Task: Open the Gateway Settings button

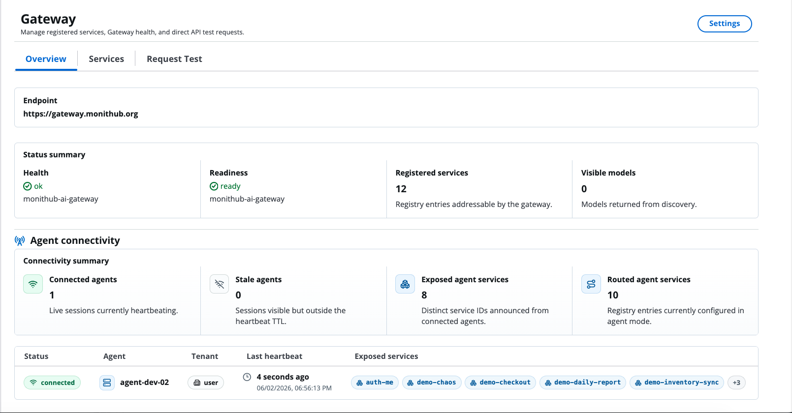Action: coord(724,24)
